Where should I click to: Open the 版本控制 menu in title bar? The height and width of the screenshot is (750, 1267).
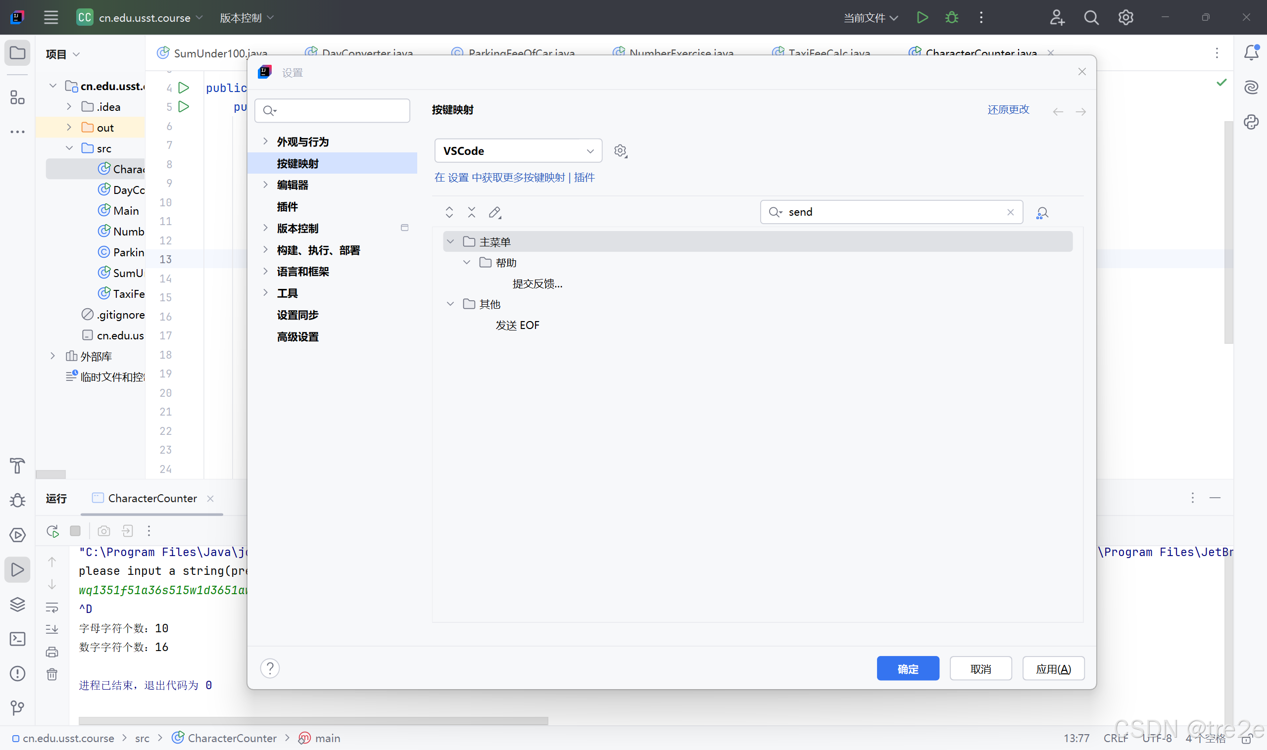pyautogui.click(x=246, y=18)
